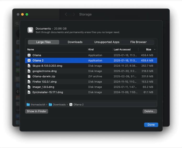Click the imager_1.8.5.dmg file icon
Image resolution: width=182 pixels, height=148 pixels.
click(x=29, y=87)
